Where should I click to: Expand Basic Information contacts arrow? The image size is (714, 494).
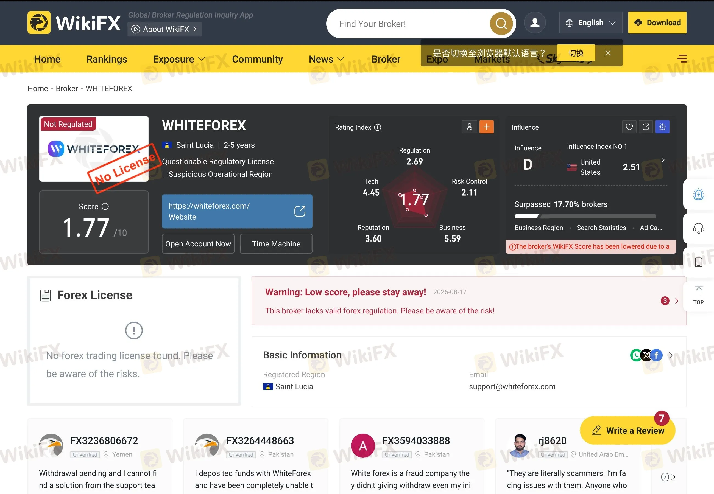pos(671,355)
